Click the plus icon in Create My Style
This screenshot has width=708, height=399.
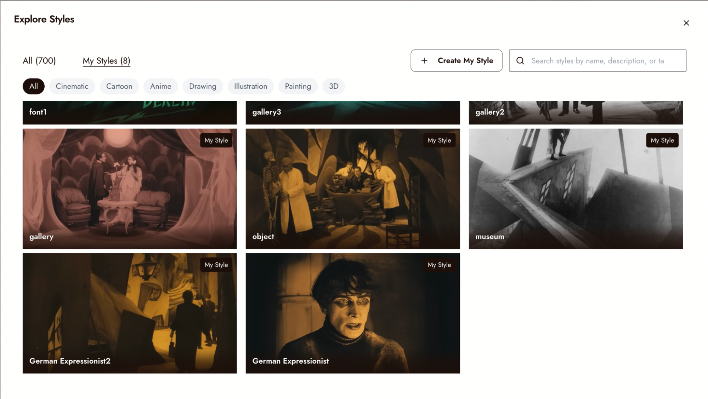[424, 61]
